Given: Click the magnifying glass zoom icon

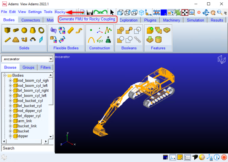Looking at the screenshot, I should pos(220,13).
